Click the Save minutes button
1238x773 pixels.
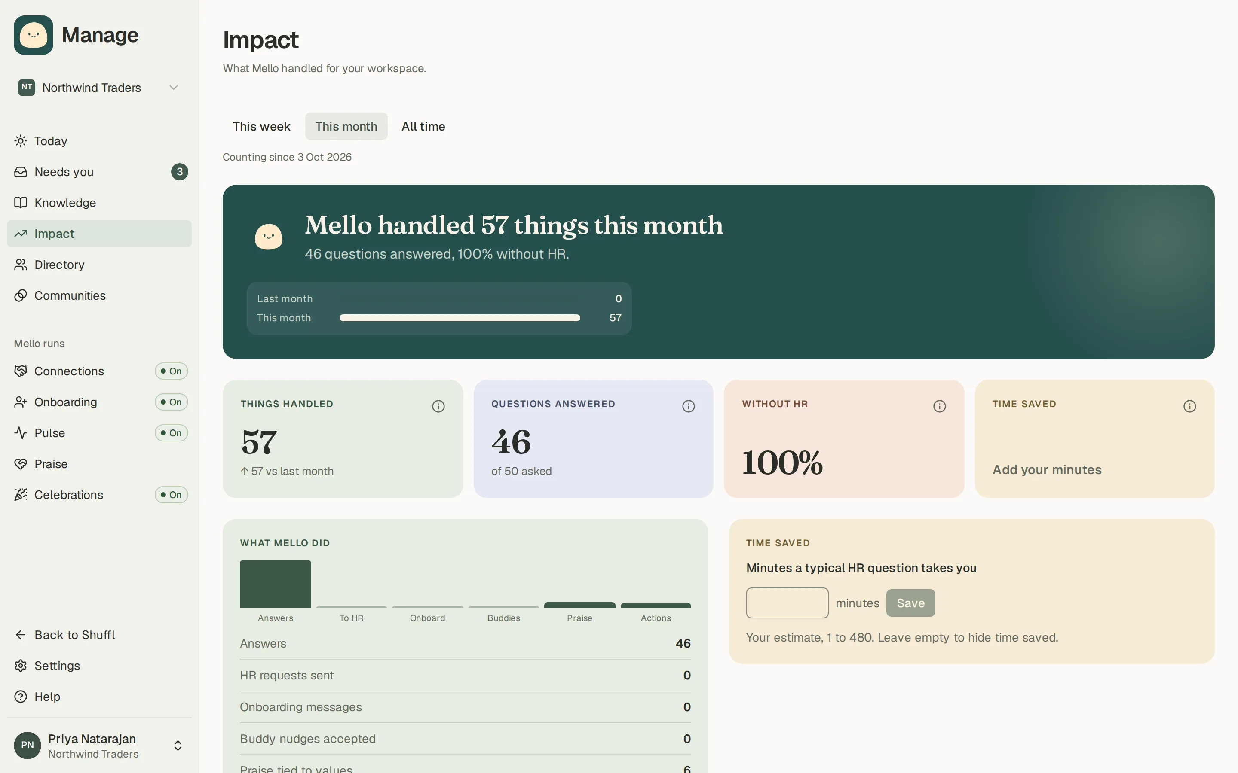(910, 603)
